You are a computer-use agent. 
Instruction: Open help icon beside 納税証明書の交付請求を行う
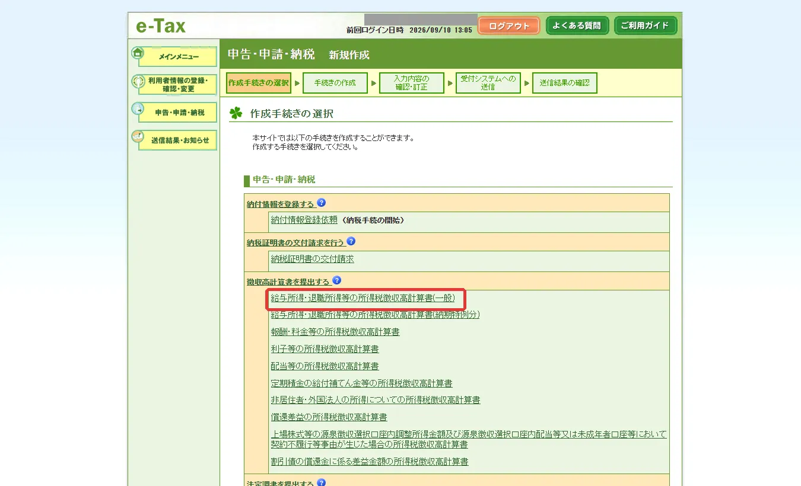coord(351,241)
